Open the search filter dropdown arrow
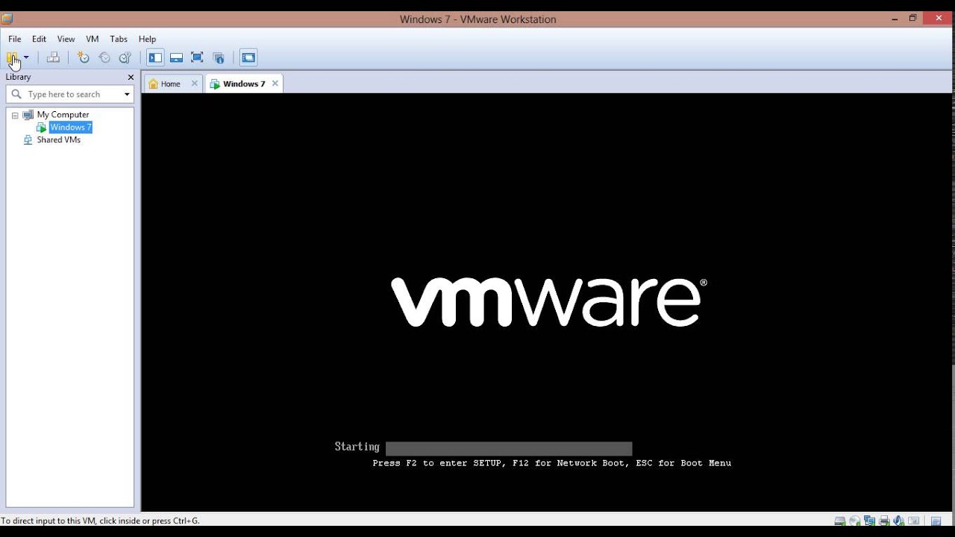This screenshot has height=537, width=955. coord(127,94)
